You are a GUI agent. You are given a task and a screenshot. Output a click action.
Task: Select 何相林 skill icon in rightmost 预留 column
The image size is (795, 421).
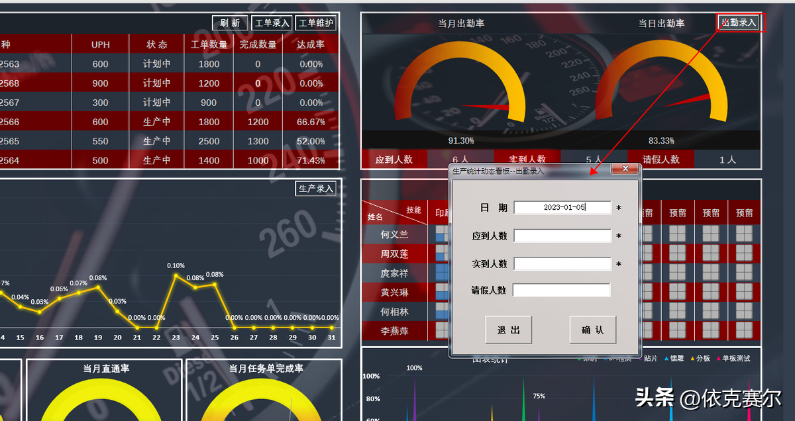point(744,310)
